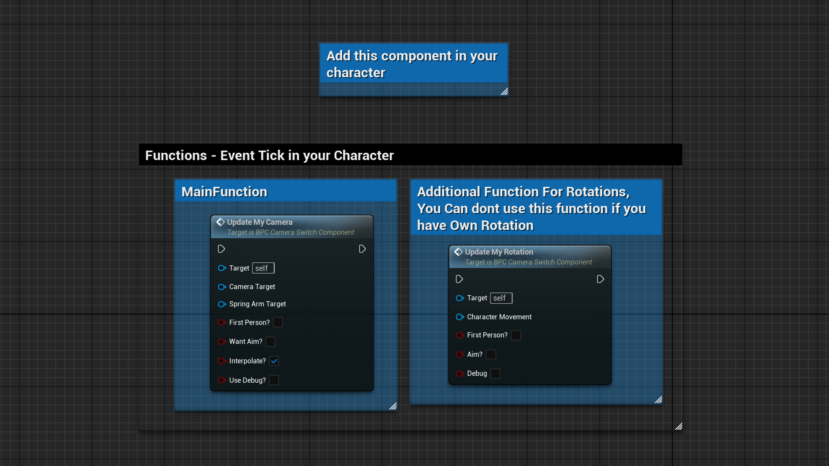This screenshot has height=466, width=829.
Task: Enable the Want Aim? checkbox
Action: coord(271,342)
